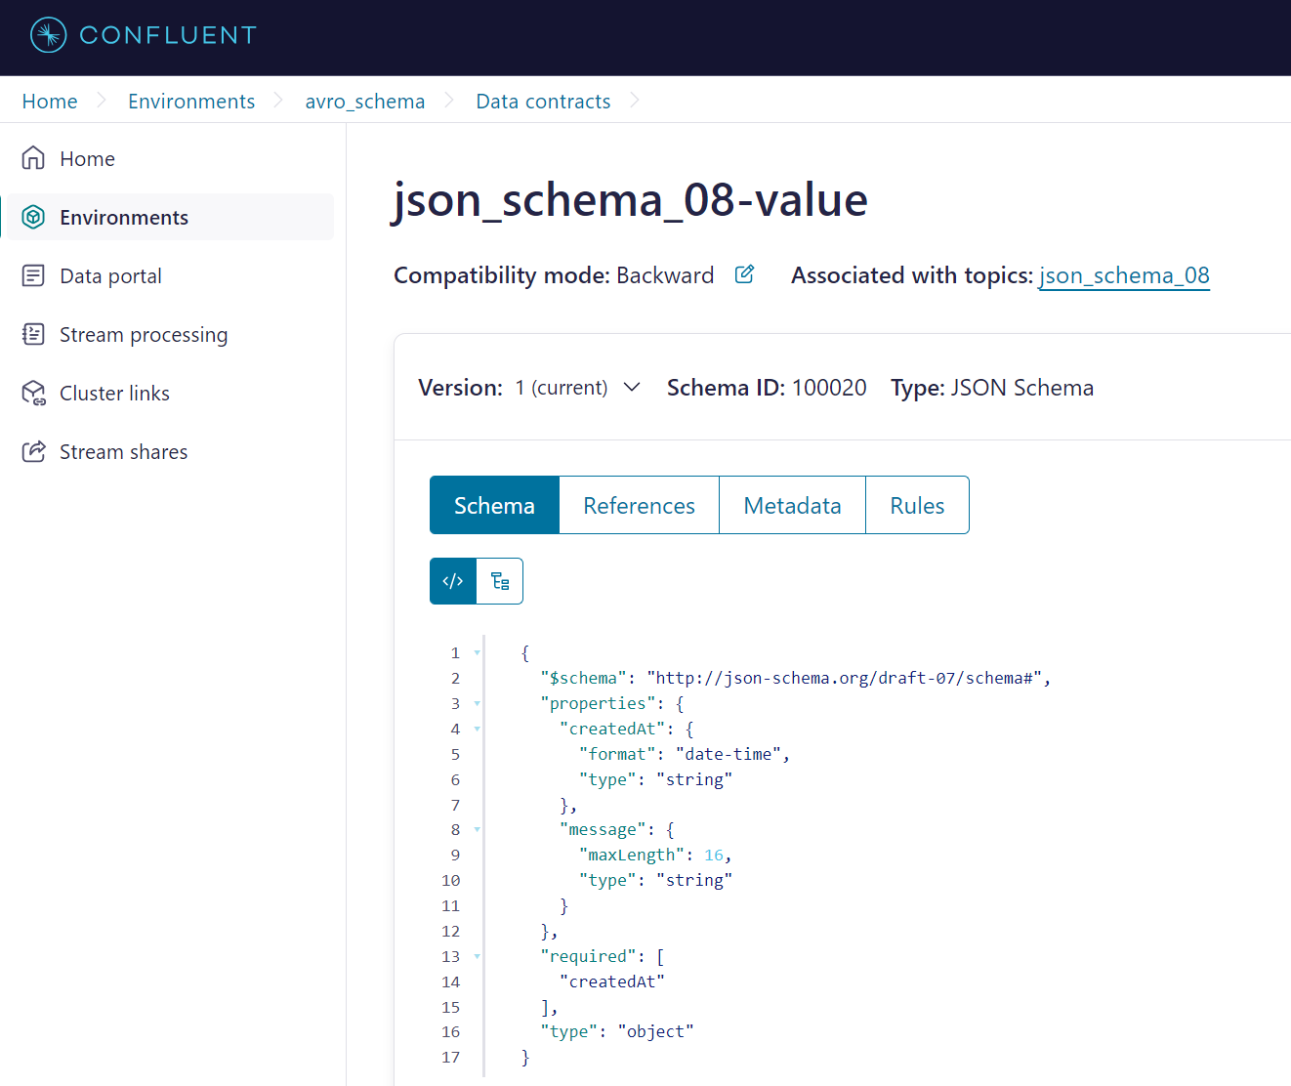Collapse the createdAt block on line 4
The width and height of the screenshot is (1291, 1086).
click(x=478, y=729)
